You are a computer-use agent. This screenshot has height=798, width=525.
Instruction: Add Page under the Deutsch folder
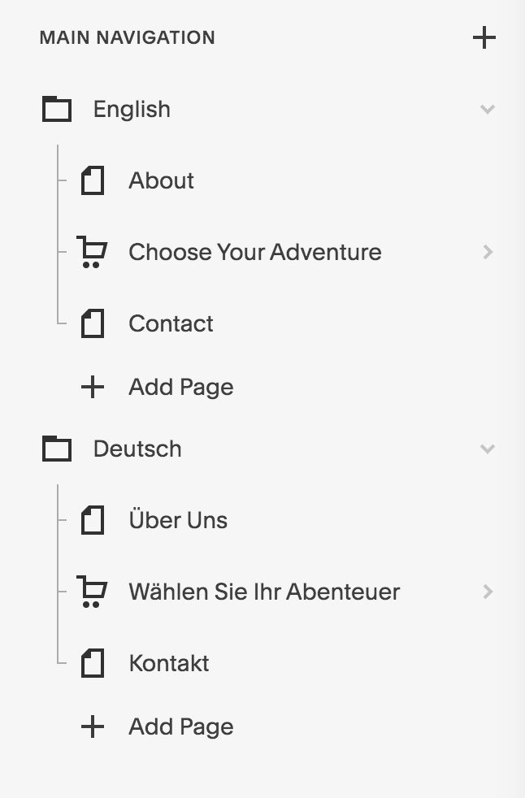[180, 726]
